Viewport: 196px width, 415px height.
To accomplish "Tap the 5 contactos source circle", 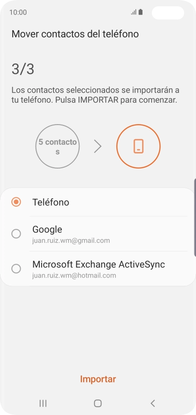I will (x=58, y=147).
